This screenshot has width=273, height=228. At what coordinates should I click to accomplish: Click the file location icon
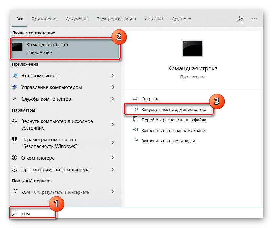(135, 119)
